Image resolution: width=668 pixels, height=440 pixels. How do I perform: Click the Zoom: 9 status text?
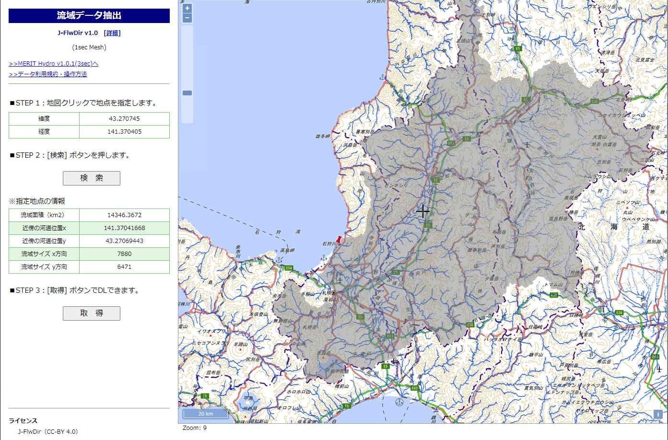tap(195, 428)
